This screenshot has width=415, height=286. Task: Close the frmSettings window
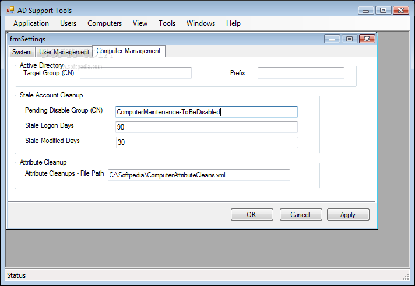pyautogui.click(x=367, y=39)
